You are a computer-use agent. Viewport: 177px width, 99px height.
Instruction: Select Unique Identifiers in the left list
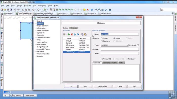point(42,26)
